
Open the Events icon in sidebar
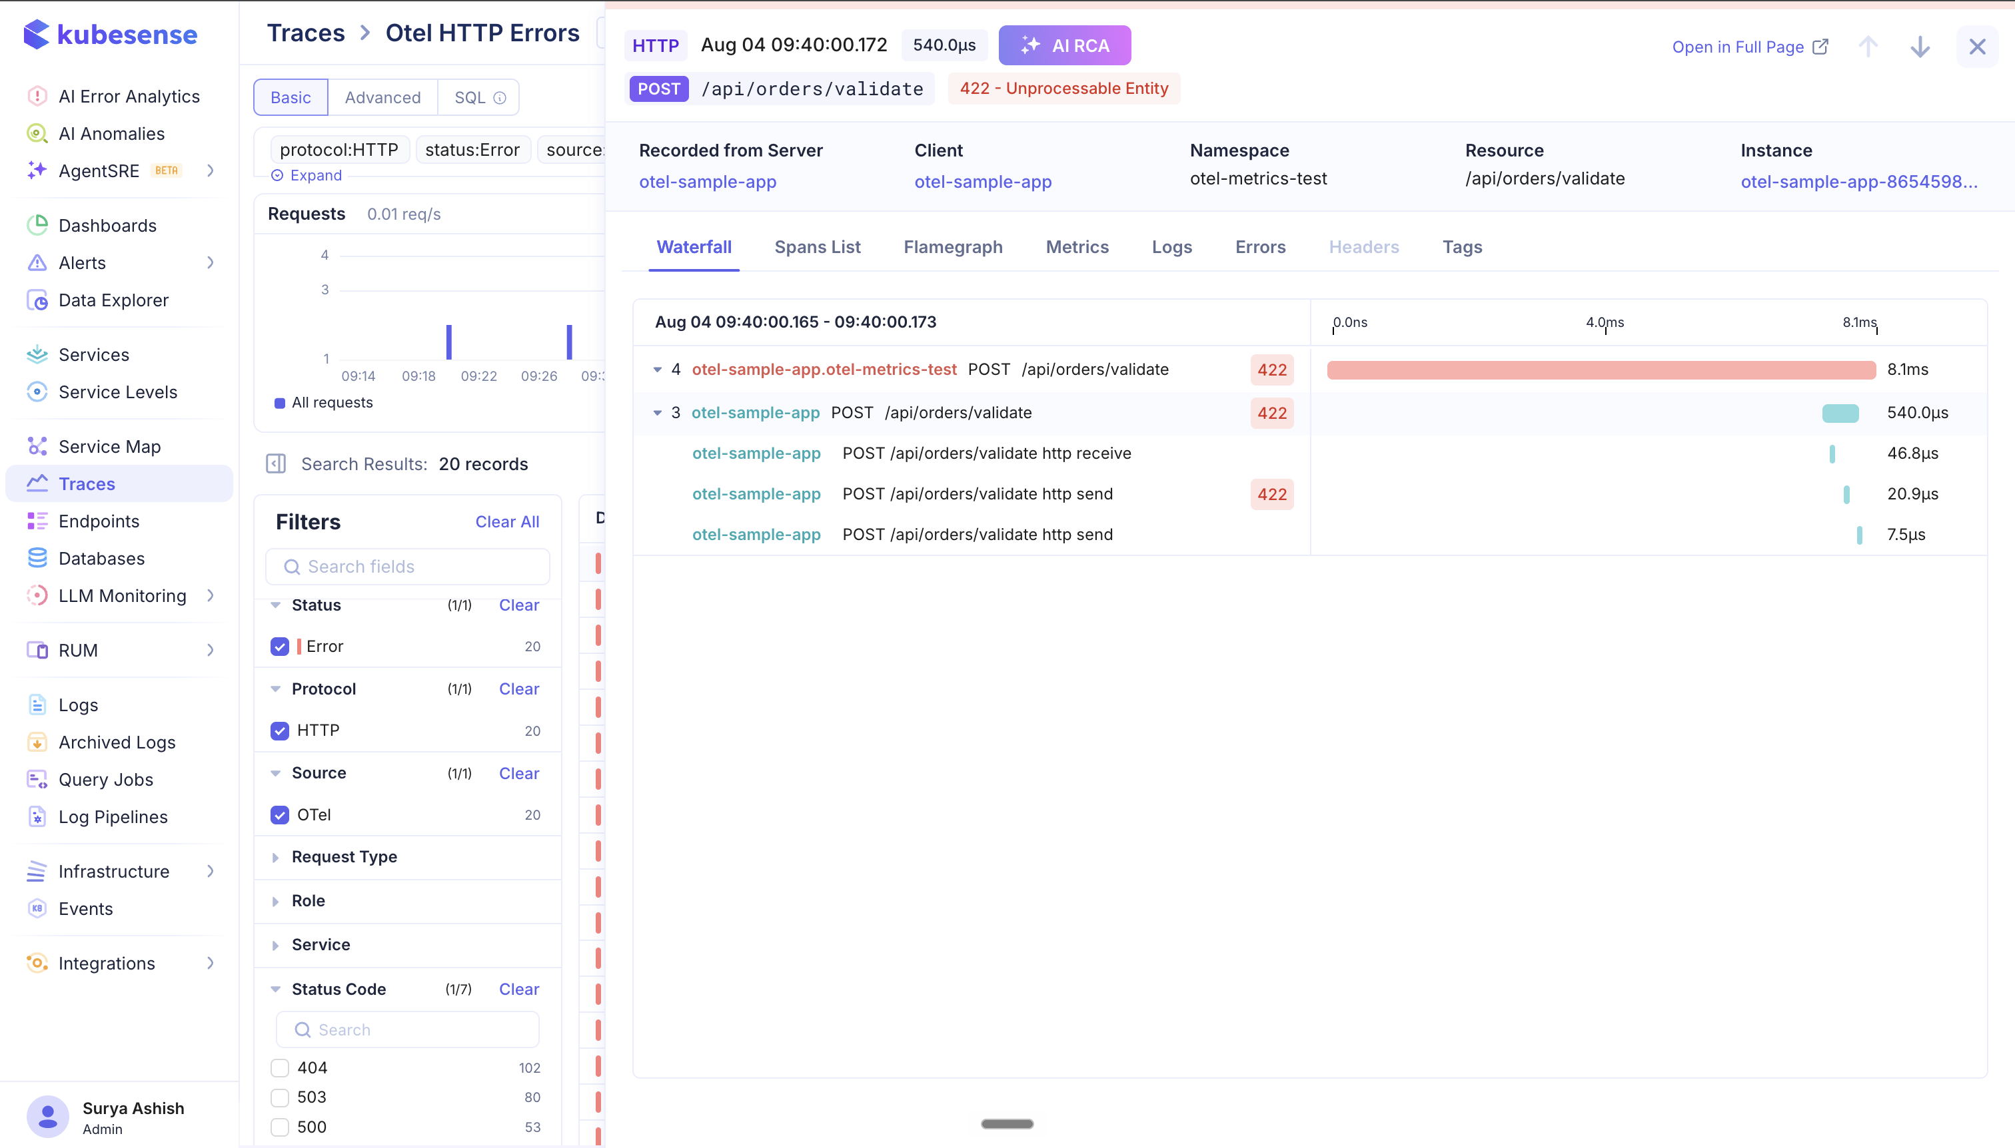pyautogui.click(x=37, y=908)
